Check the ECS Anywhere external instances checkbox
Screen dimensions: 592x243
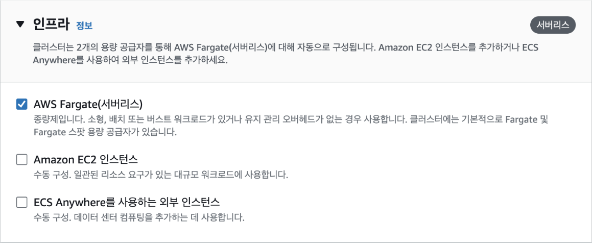(22, 203)
